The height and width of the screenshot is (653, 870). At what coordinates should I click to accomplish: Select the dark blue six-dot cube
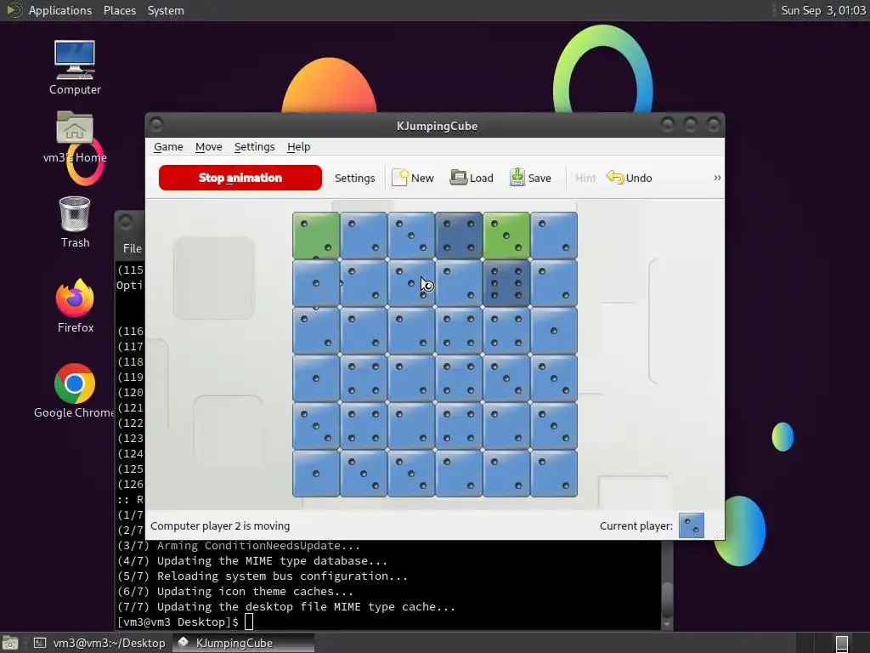point(506,283)
